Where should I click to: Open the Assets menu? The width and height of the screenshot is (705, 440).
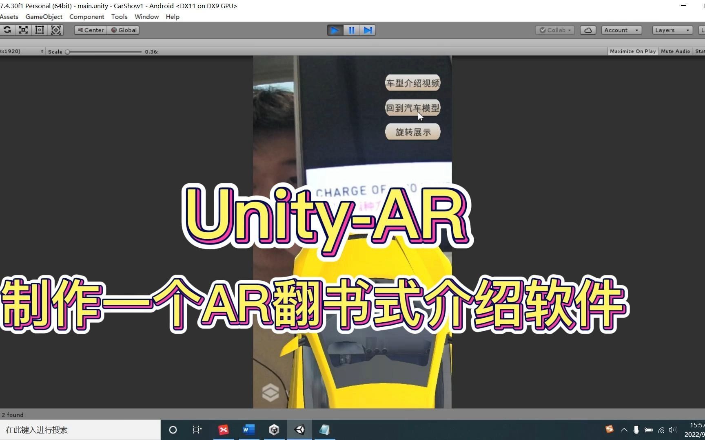point(9,17)
